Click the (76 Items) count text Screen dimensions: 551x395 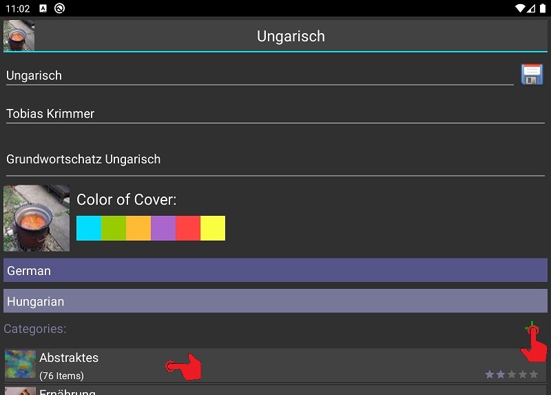point(61,376)
